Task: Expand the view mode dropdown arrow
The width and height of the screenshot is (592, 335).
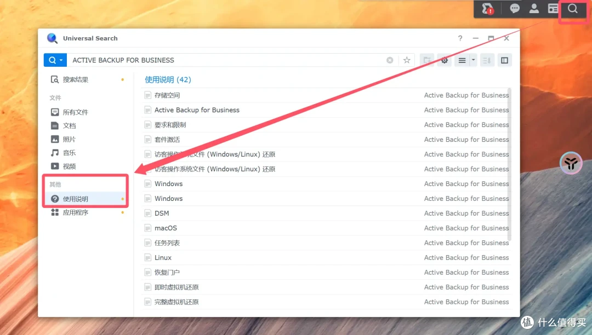Action: click(473, 60)
